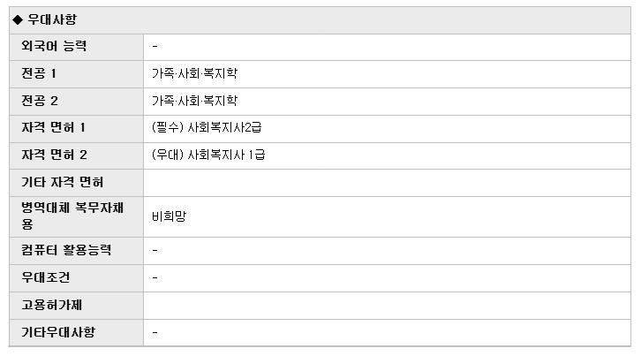Click the 우대조건 row label
The width and height of the screenshot is (641, 356).
coord(46,278)
